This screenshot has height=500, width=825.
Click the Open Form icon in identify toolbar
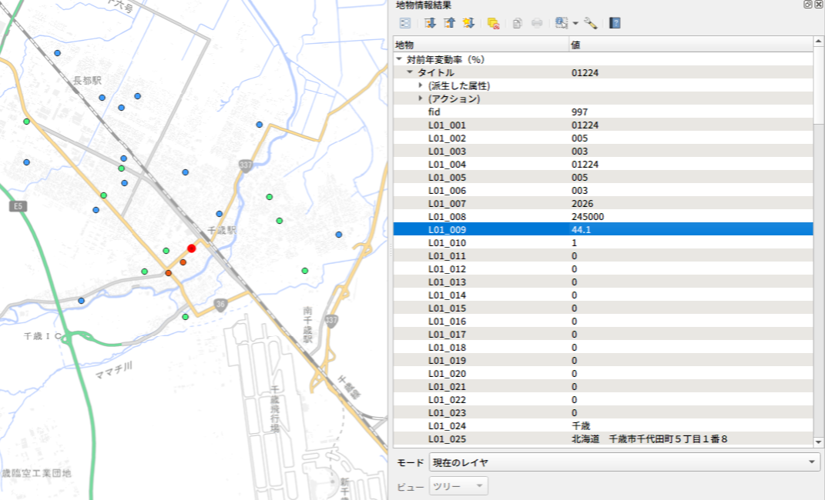coord(404,23)
